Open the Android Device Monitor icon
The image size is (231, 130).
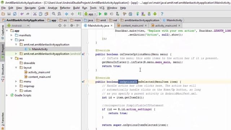click(155, 14)
